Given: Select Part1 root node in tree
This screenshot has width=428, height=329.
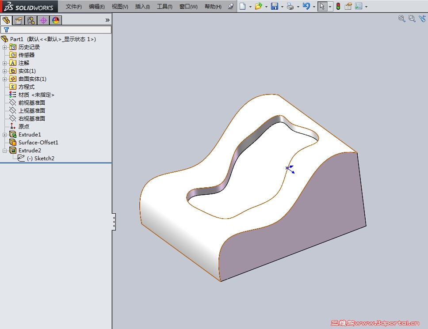Looking at the screenshot, I should (x=53, y=39).
